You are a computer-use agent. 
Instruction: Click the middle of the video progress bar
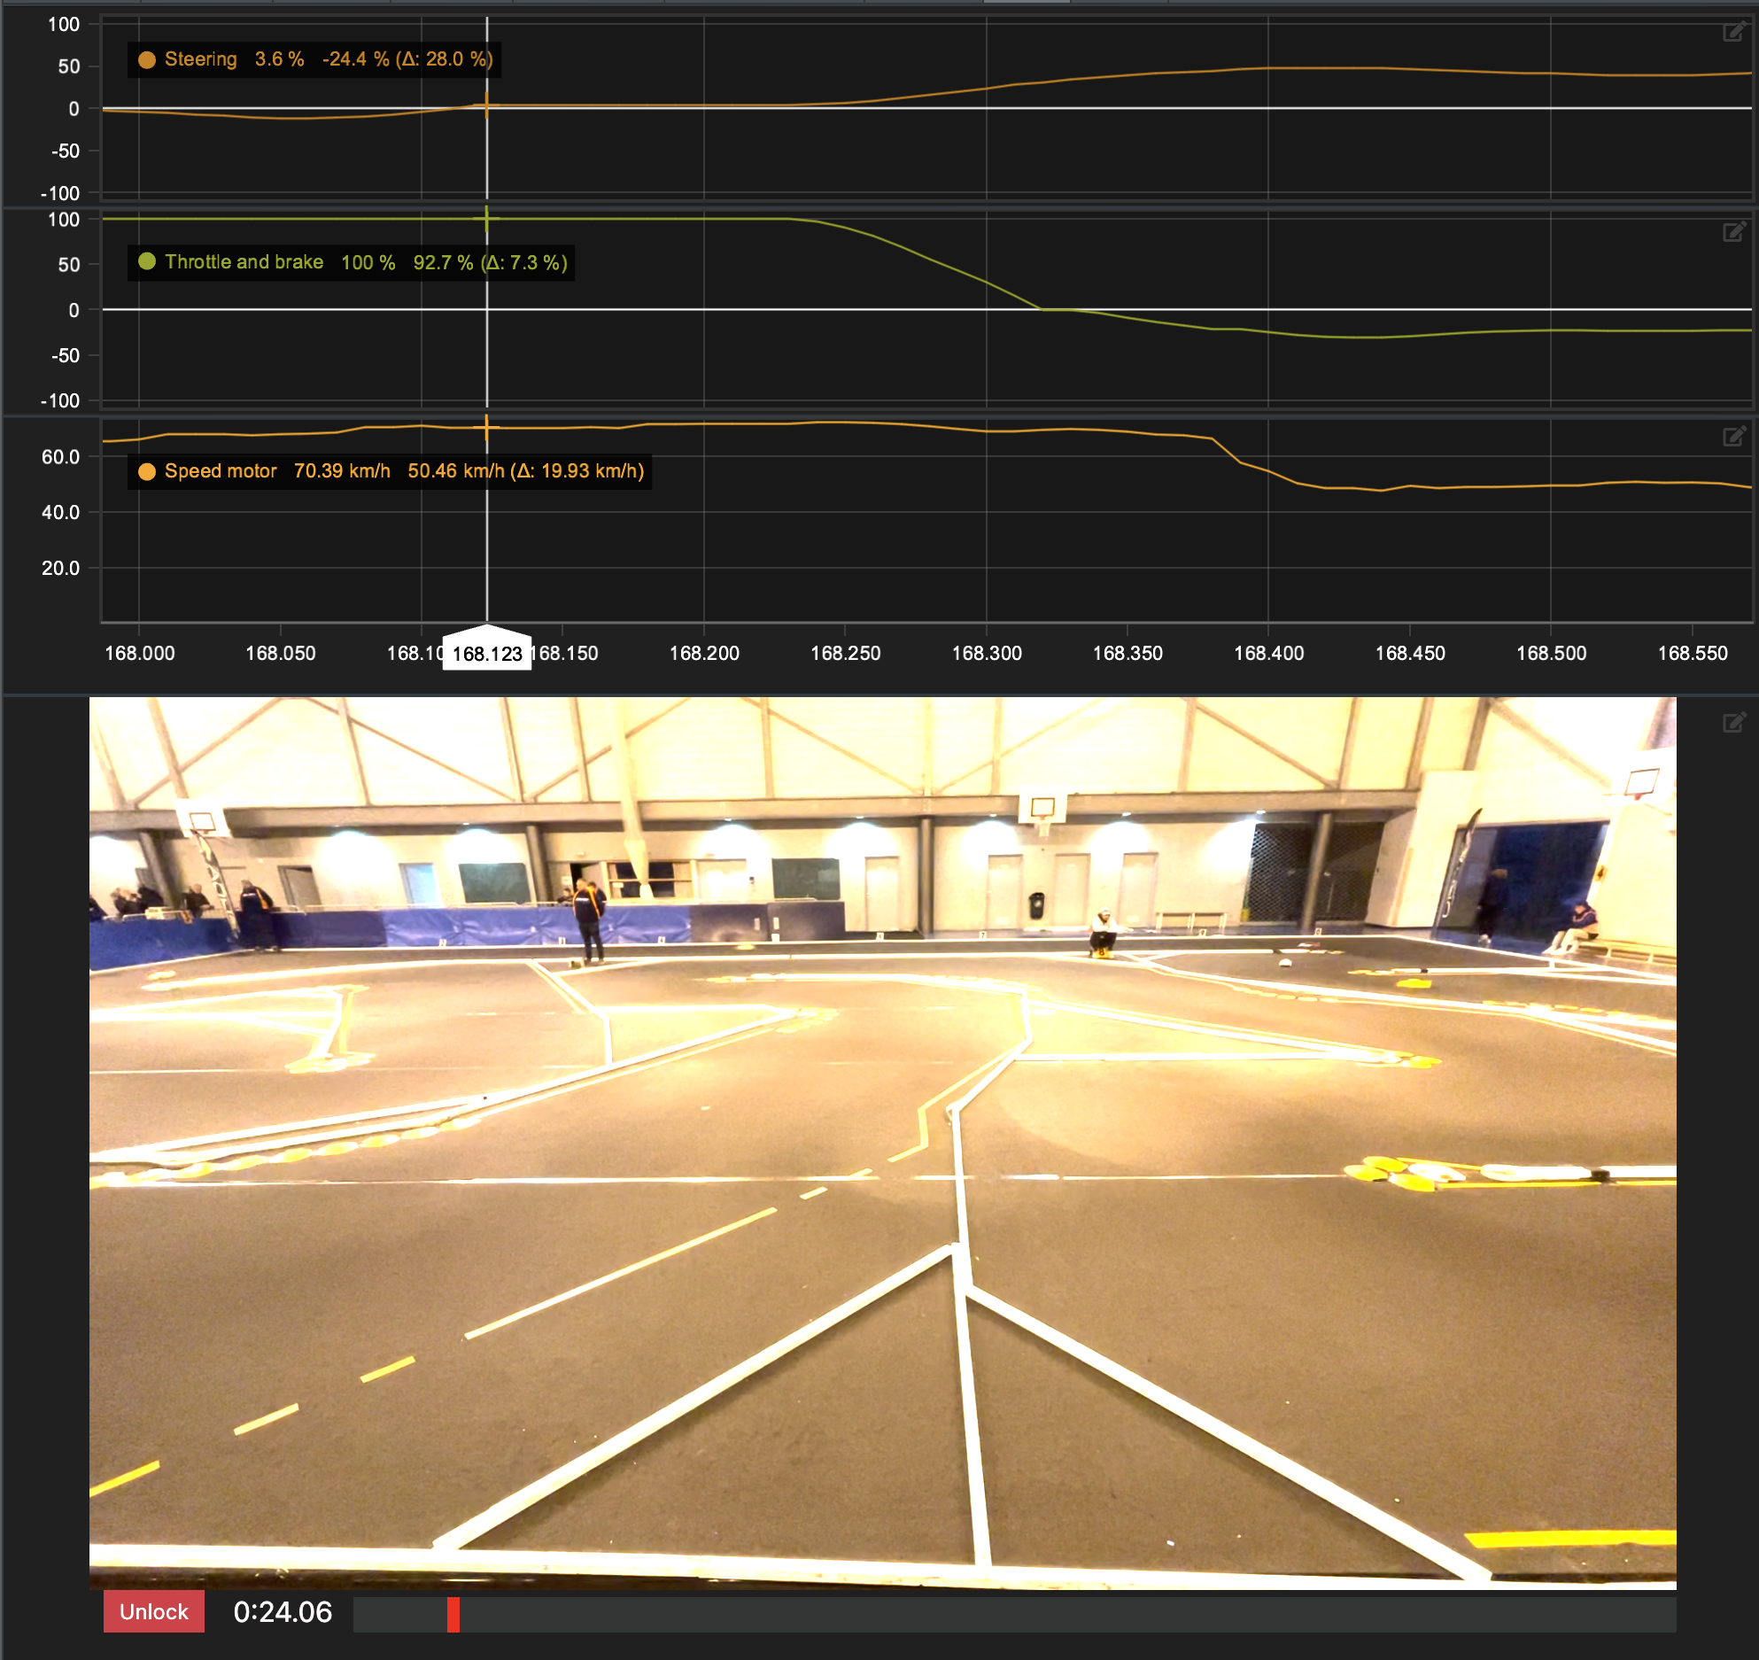(1014, 1614)
